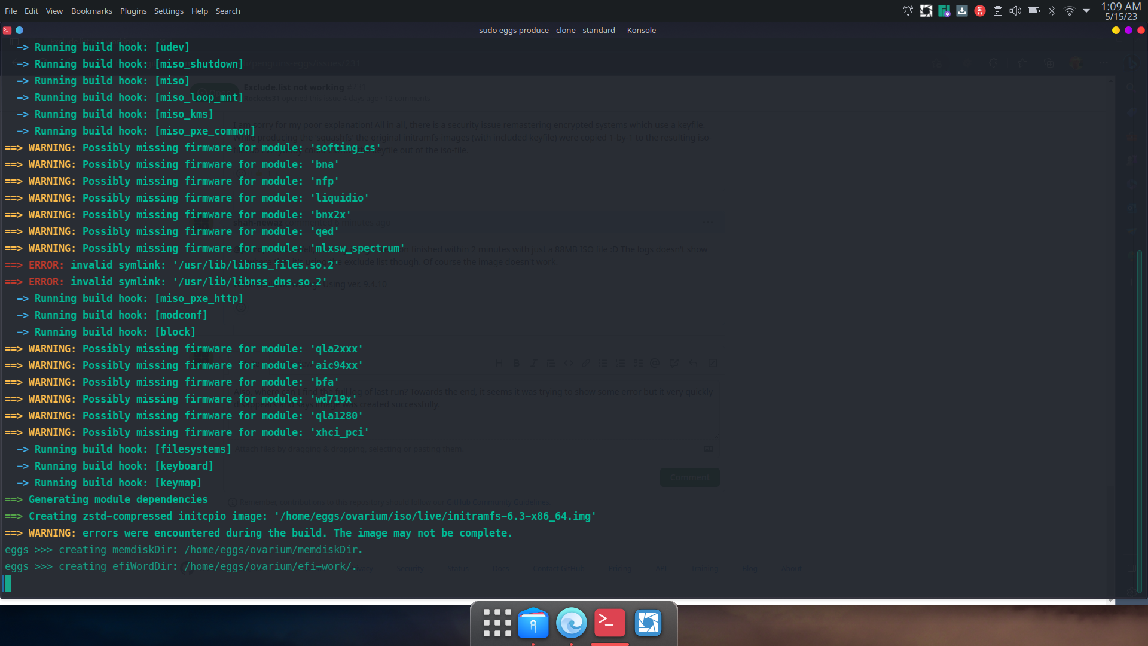Toggle bold in the GitHub comment toolbar
1148x646 pixels.
click(516, 363)
